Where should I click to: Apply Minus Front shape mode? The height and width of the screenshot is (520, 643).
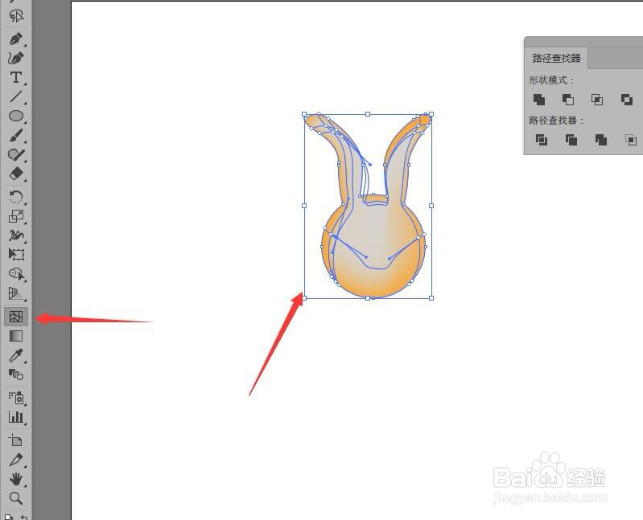click(x=568, y=100)
